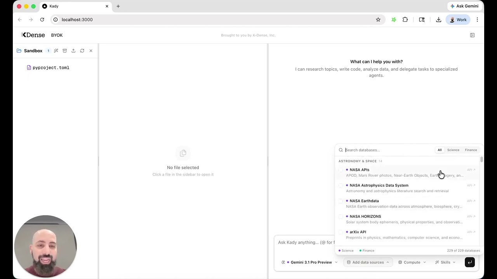The height and width of the screenshot is (279, 497).
Task: Click the Ask Gemini button in Chrome
Action: tap(464, 6)
